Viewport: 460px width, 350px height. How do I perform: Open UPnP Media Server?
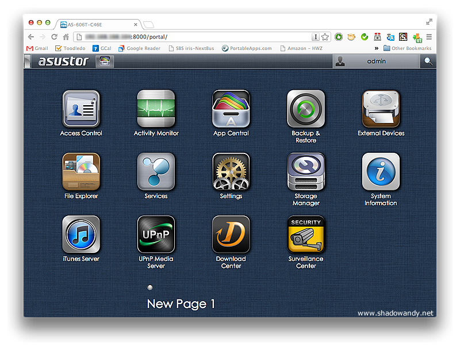tap(156, 234)
